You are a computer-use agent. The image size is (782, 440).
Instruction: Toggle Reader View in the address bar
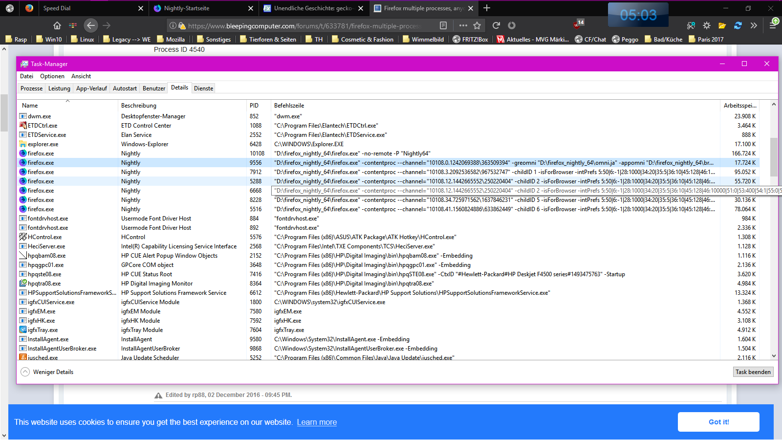pyautogui.click(x=443, y=25)
